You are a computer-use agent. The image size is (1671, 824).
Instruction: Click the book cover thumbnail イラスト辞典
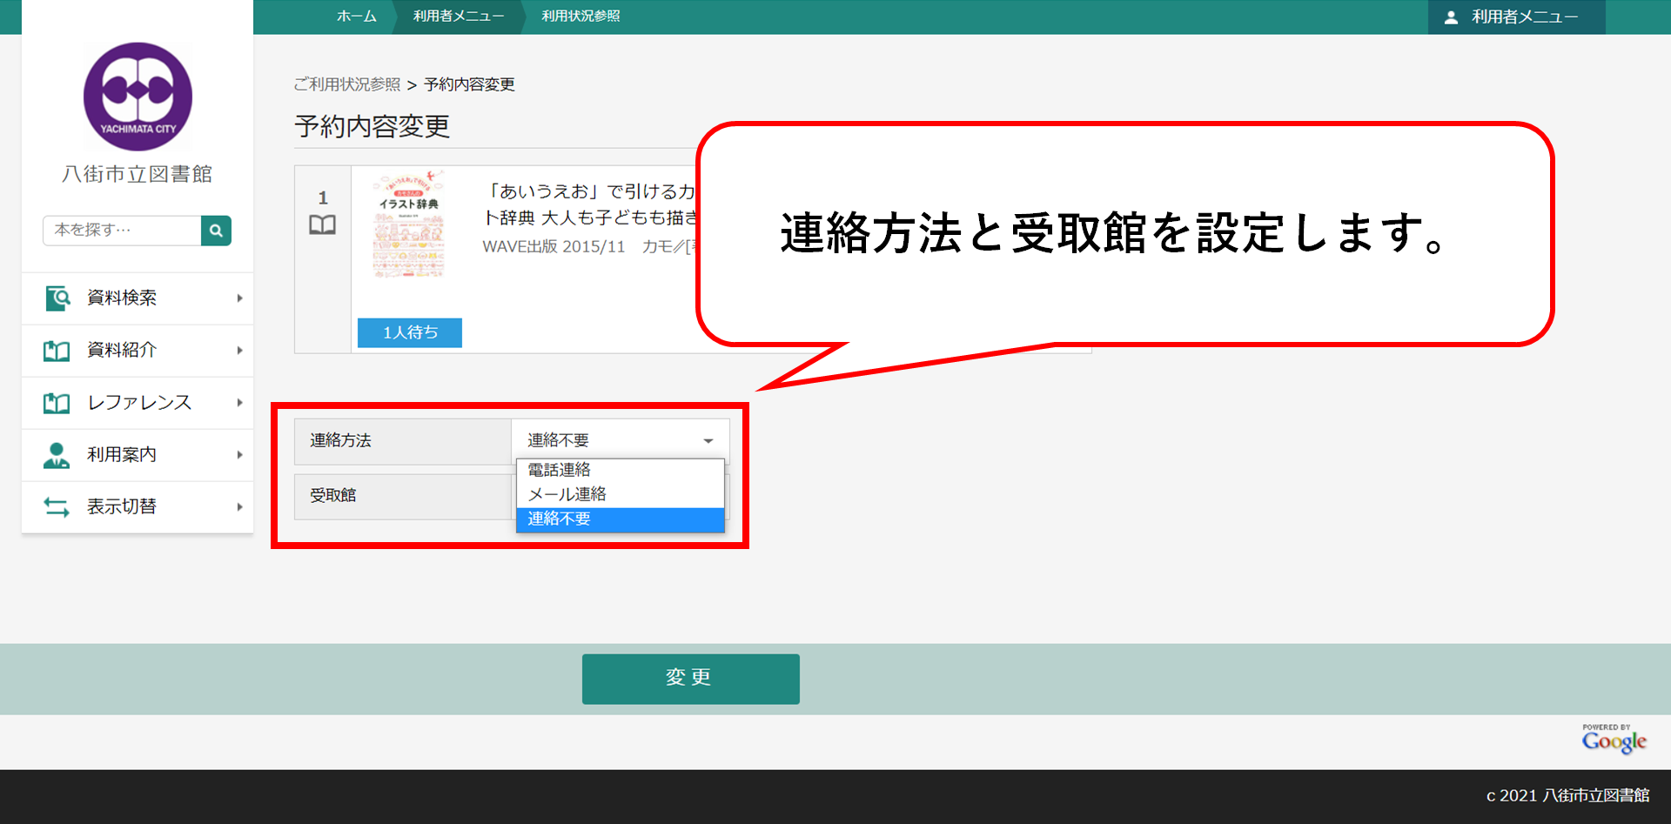pos(408,226)
